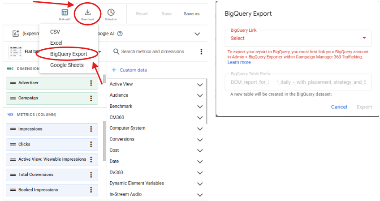Expand the Dynamic Element Variables category
380x201 pixels.
pyautogui.click(x=200, y=184)
